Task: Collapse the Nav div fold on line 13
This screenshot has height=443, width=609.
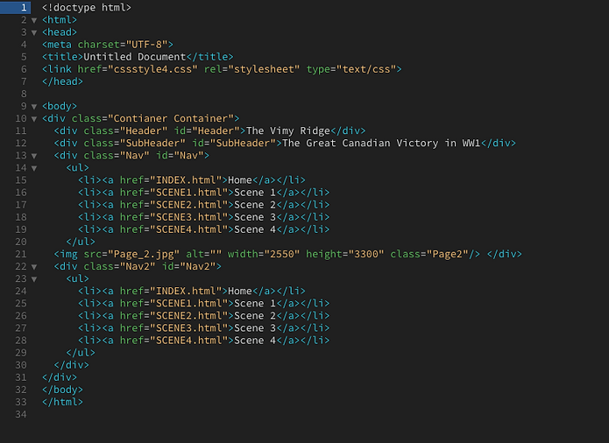Action: pyautogui.click(x=34, y=156)
